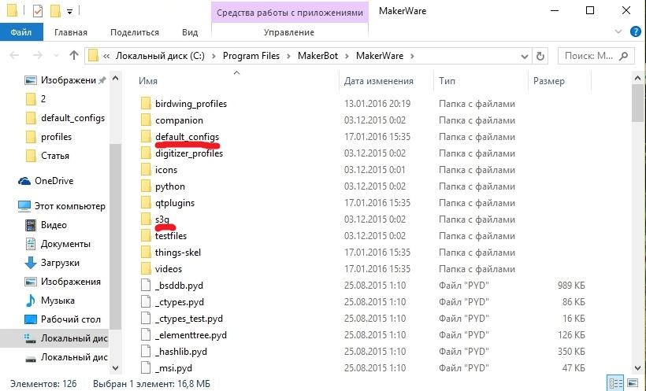Select the companion folder icon

(x=146, y=120)
